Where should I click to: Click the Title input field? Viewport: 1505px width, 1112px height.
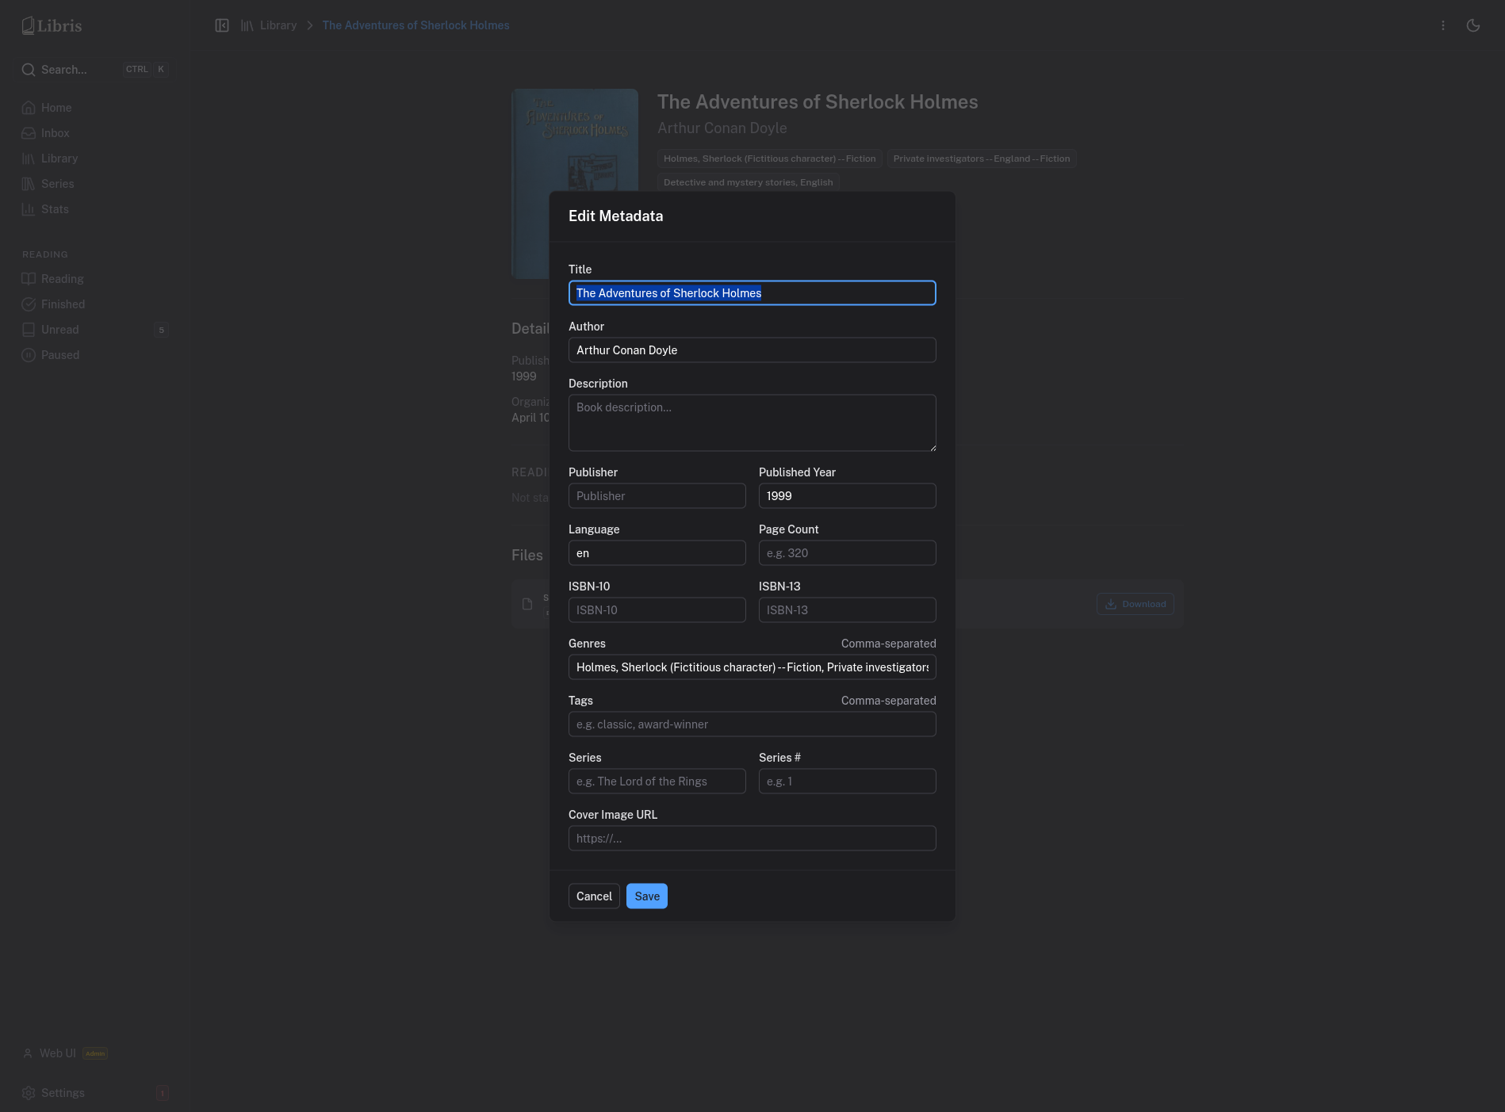point(752,293)
